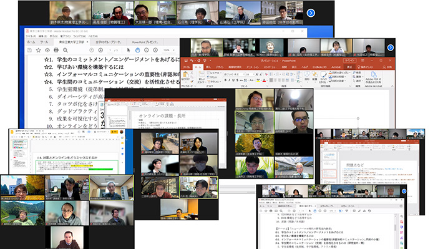Open the ファイル tab in PowerPoint

tap(187, 67)
